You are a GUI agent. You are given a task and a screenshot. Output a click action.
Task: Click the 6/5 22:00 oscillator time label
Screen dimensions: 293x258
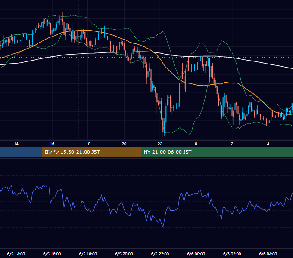[x=160, y=254]
